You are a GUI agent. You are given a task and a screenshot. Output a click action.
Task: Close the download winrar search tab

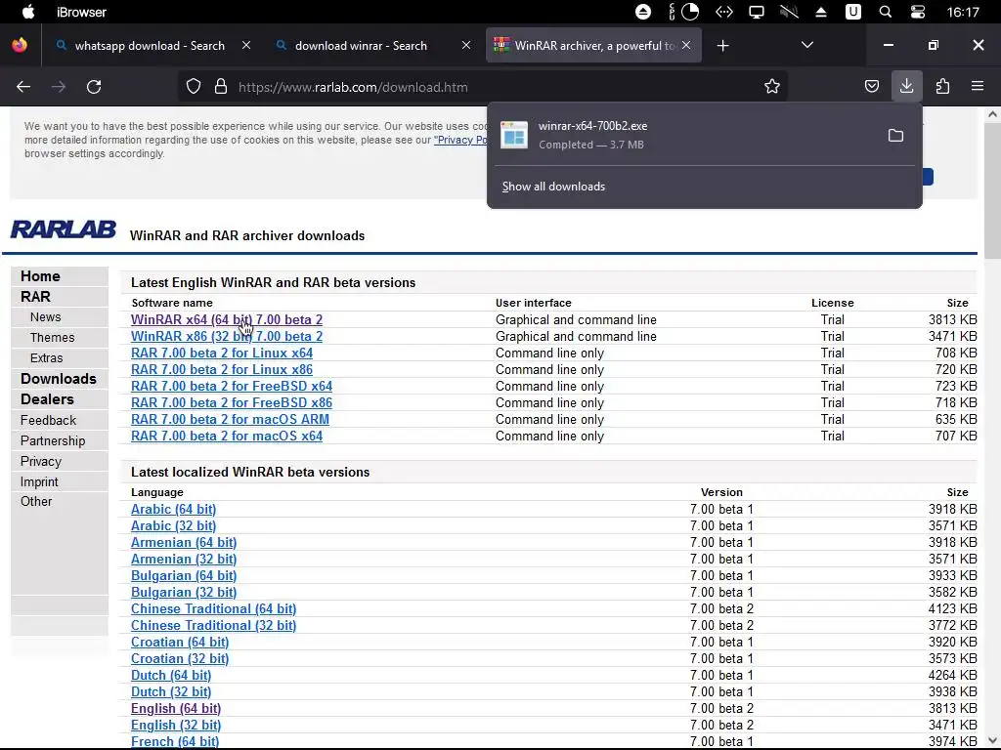[466, 45]
